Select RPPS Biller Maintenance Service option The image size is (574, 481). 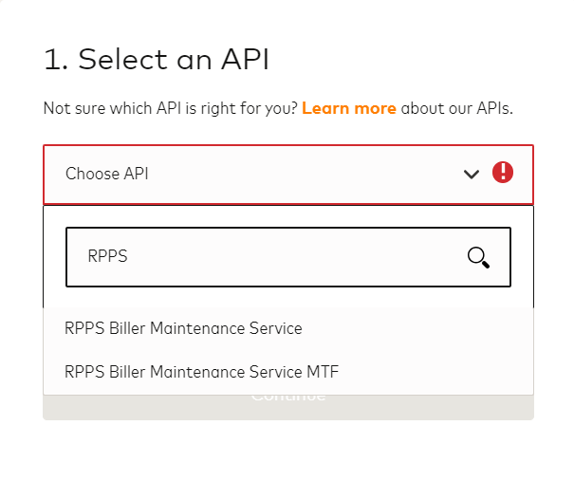tap(183, 328)
